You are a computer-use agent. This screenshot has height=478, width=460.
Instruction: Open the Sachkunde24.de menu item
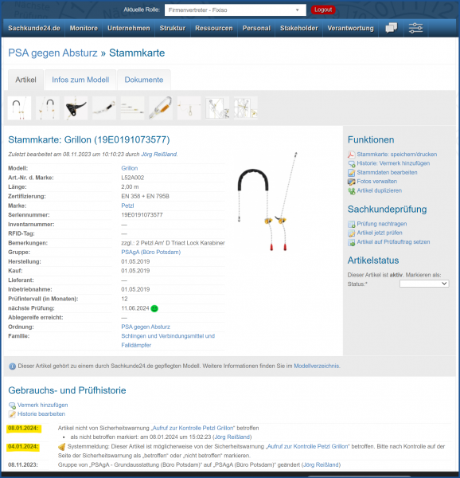point(34,28)
